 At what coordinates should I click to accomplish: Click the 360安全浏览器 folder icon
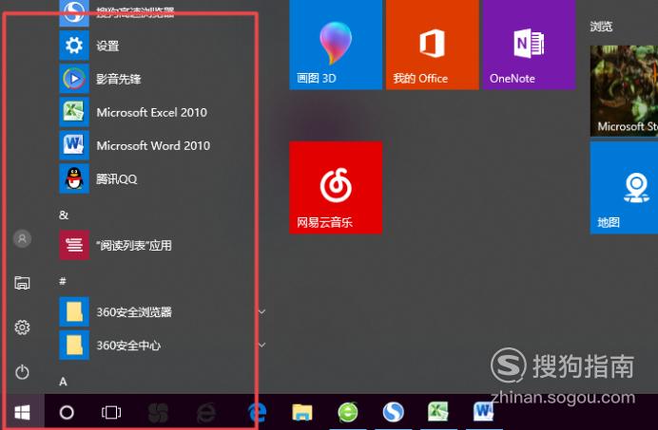point(74,311)
